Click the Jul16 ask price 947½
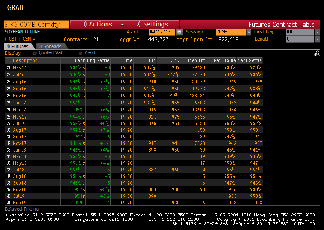324x230 pixels. click(173, 74)
